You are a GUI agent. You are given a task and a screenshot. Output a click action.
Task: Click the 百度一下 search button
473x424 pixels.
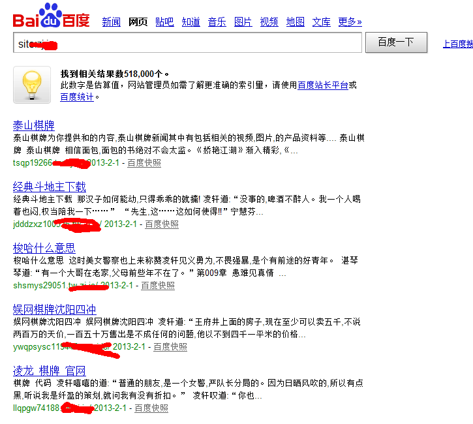[x=396, y=42]
